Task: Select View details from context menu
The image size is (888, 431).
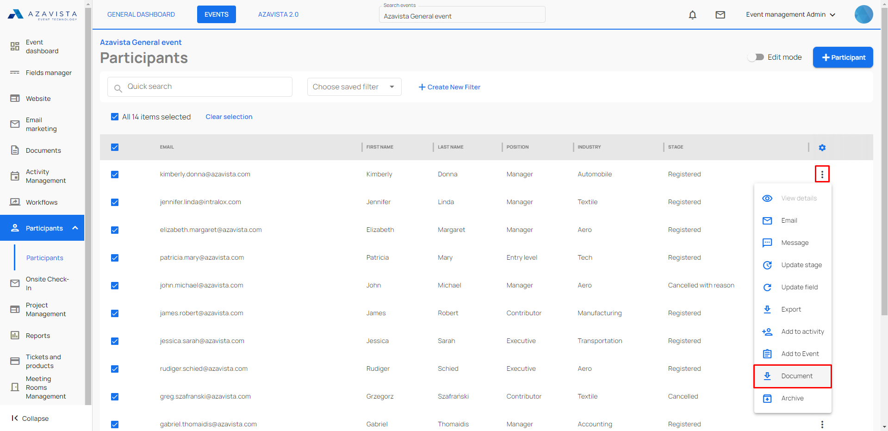Action: click(793, 198)
